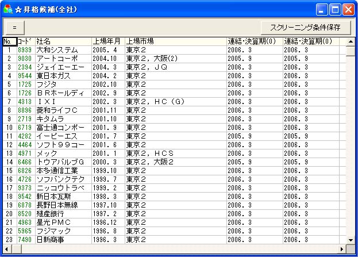Select the 大和システム company row
Screen dimensions: 358x257
click(62, 50)
